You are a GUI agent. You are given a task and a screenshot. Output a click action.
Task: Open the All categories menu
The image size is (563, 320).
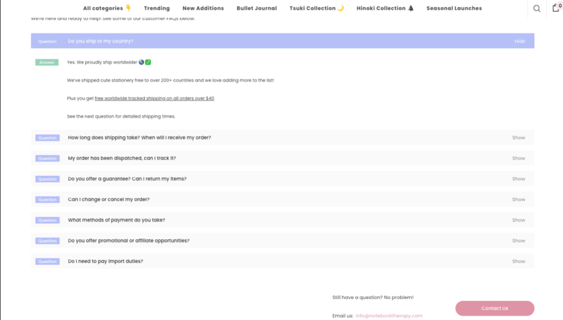click(107, 8)
